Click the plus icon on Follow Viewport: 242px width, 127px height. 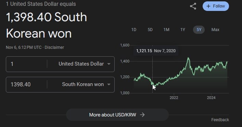[x=208, y=6]
